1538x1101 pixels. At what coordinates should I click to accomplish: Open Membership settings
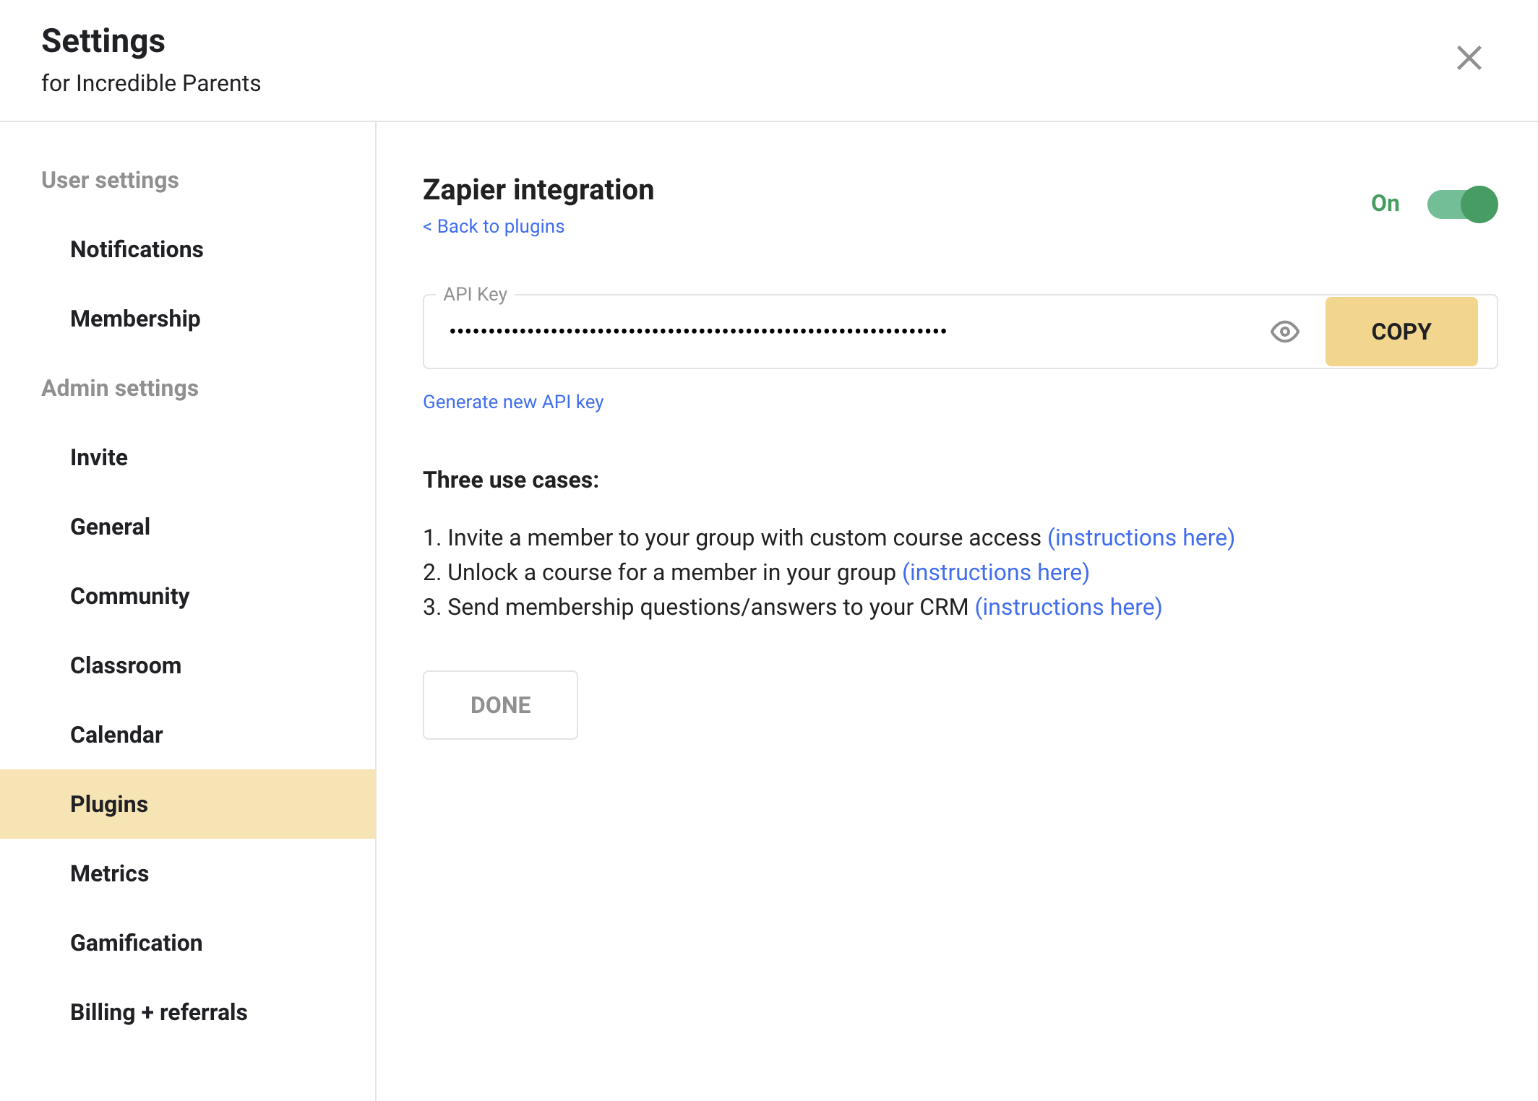coord(135,319)
